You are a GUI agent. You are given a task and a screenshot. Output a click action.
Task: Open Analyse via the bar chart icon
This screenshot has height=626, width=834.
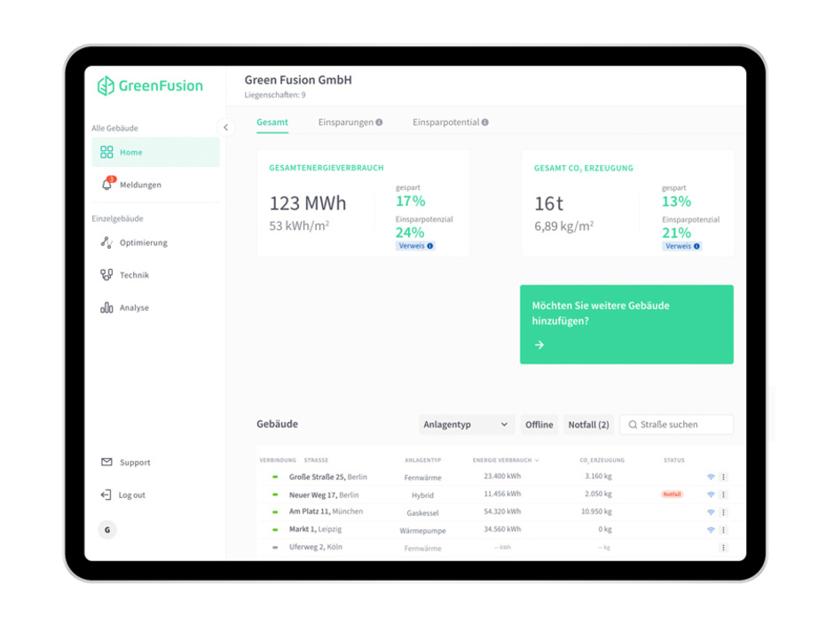point(106,307)
